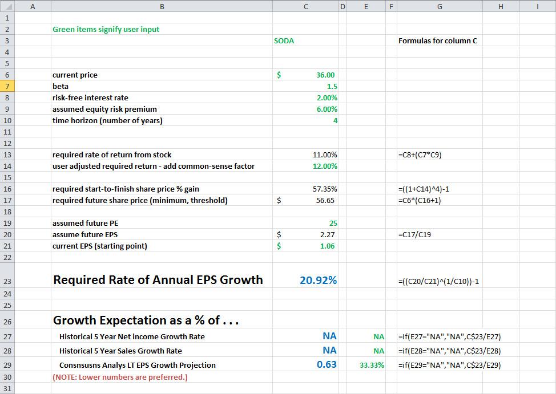Click the formula =C6*(C16+1)

pyautogui.click(x=420, y=200)
